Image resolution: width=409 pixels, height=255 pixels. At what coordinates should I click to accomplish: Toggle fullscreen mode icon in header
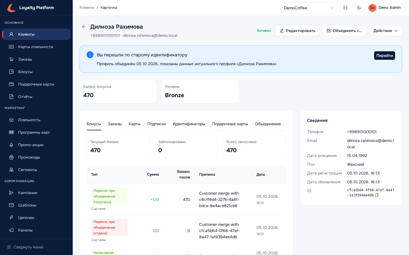pos(345,8)
